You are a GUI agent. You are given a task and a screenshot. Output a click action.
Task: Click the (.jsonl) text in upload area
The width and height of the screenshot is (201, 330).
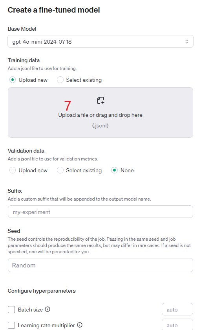coord(100,125)
